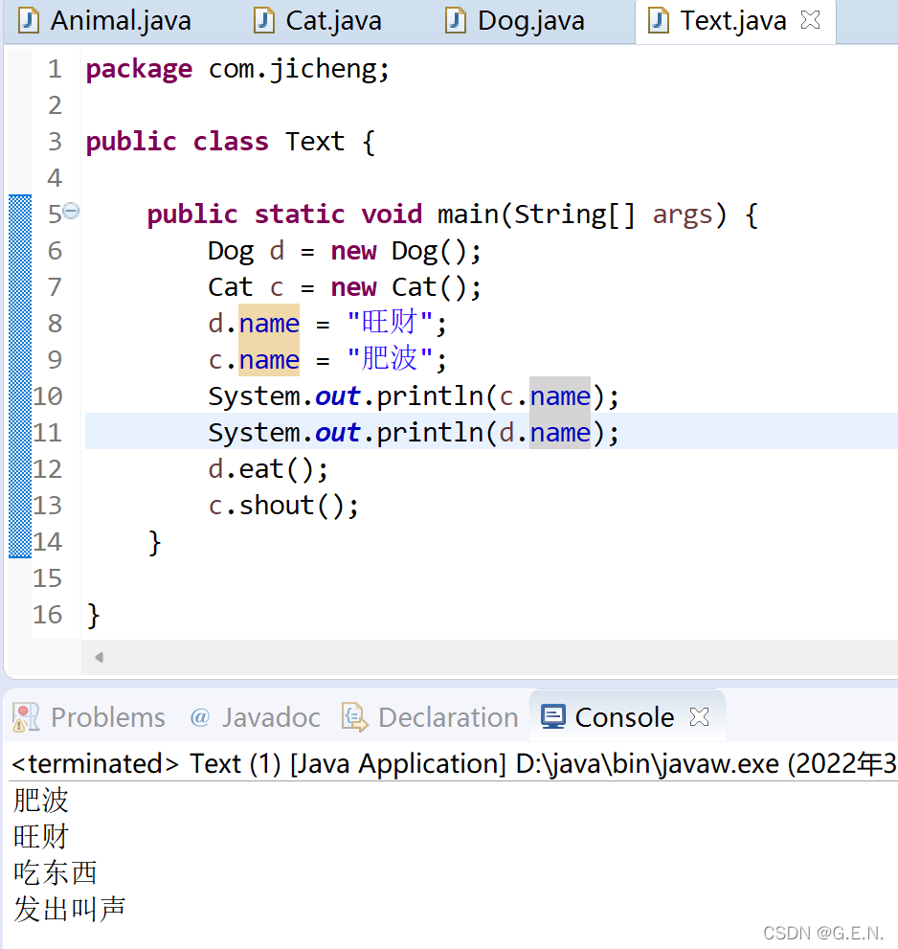This screenshot has width=898, height=949.
Task: Place cursor on 'package' keyword on line 1
Action: [139, 70]
